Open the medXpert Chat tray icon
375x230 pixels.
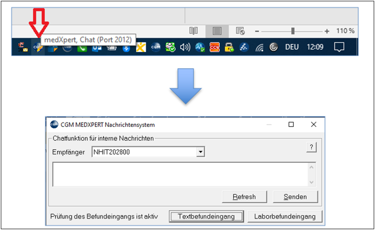pos(38,47)
